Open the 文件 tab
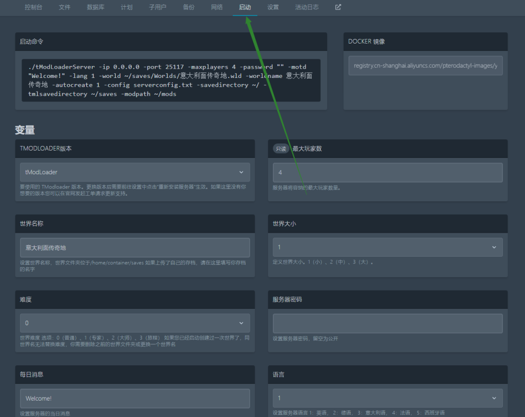Image resolution: width=525 pixels, height=417 pixels. click(65, 8)
